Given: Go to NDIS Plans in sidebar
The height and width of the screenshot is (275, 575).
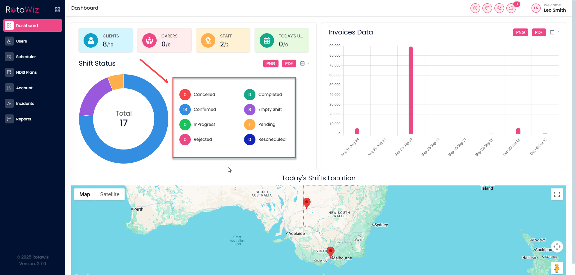Looking at the screenshot, I should point(26,72).
